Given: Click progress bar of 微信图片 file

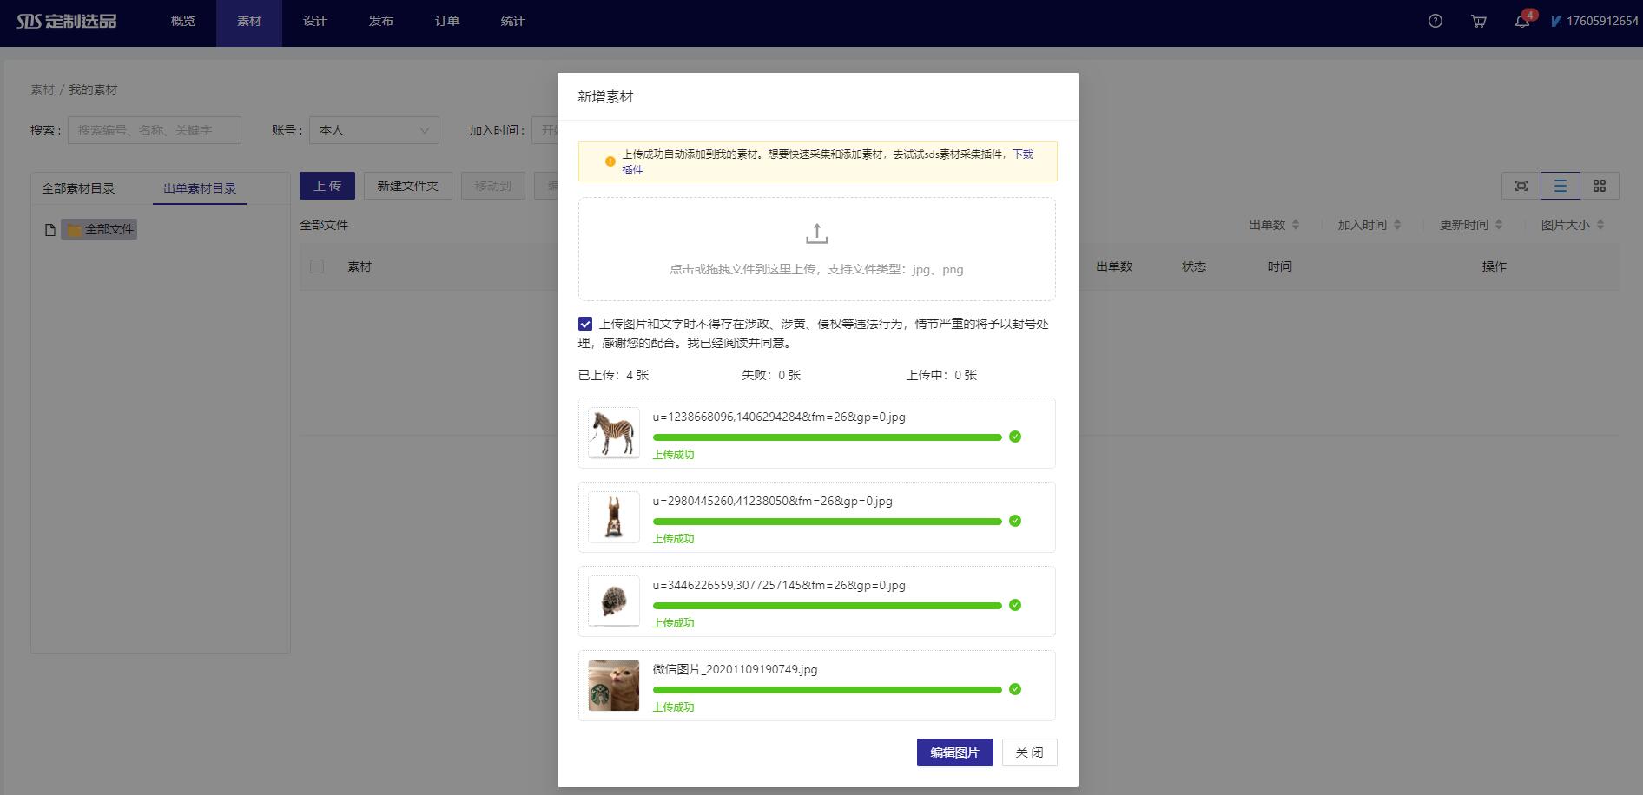Looking at the screenshot, I should 828,690.
